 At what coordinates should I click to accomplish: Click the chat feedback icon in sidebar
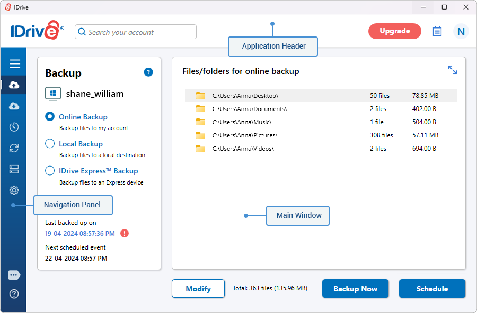coord(14,275)
